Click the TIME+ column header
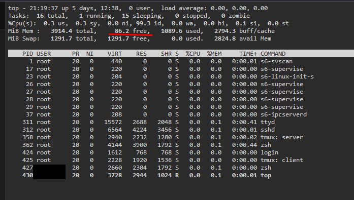This screenshot has height=200, width=354. coord(248,54)
